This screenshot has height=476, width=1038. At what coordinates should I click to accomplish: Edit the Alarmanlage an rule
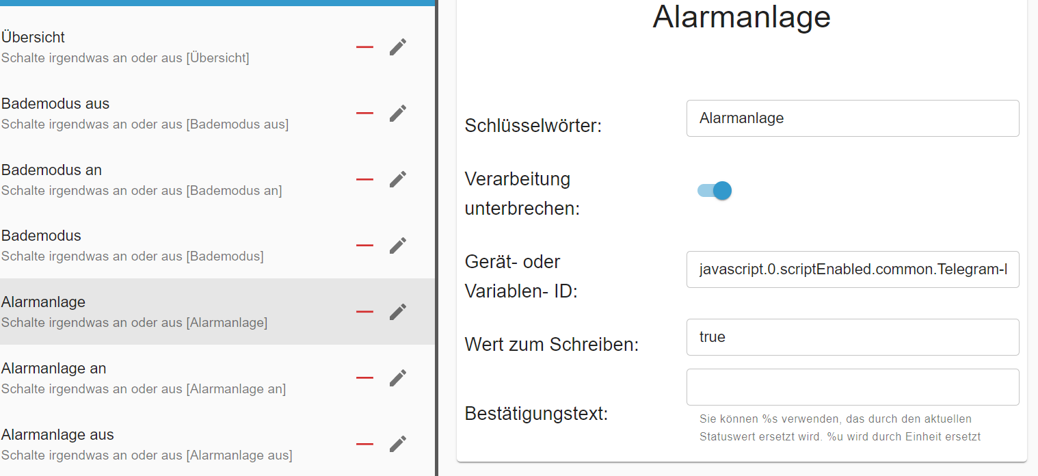pyautogui.click(x=398, y=378)
